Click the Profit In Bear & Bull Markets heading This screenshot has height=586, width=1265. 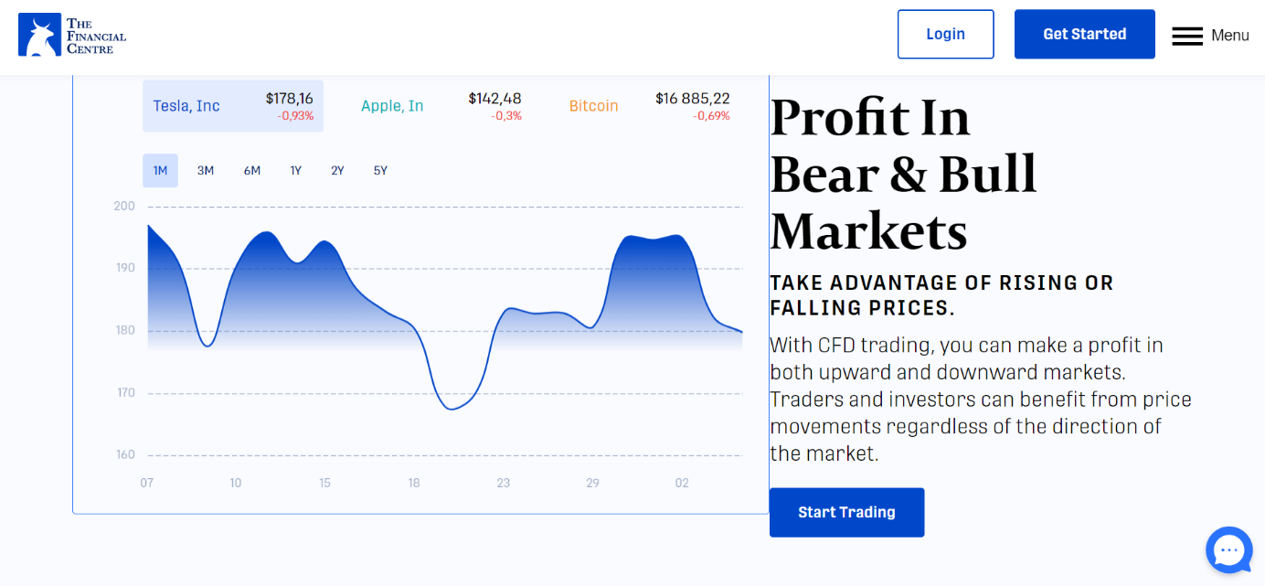pyautogui.click(x=903, y=174)
